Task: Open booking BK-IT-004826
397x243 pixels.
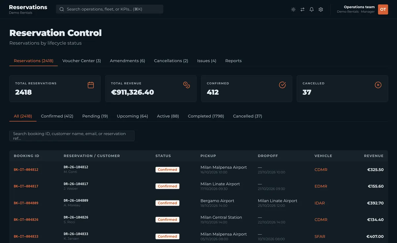Action: 26,220
